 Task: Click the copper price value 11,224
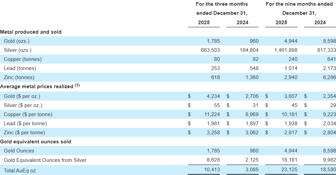(x=212, y=114)
